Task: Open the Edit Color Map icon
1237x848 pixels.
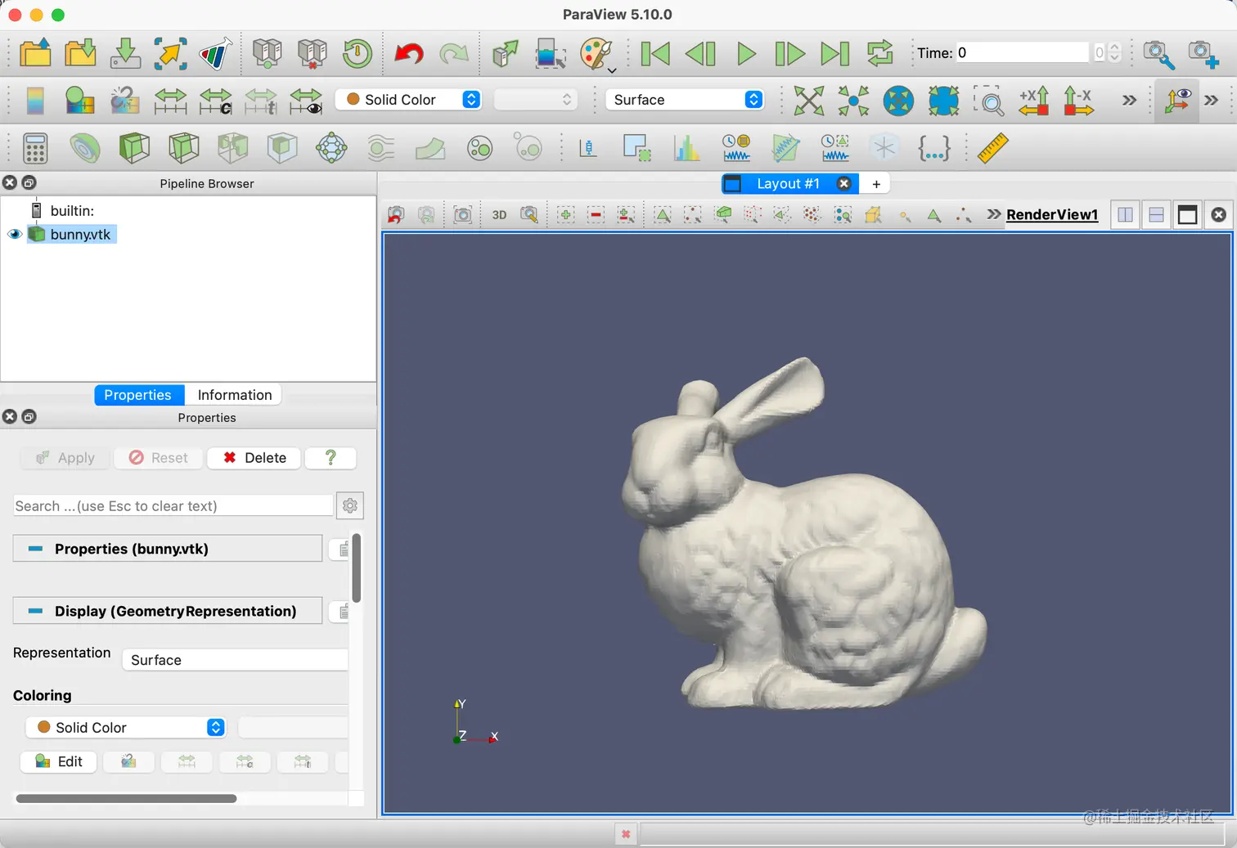Action: pos(79,101)
